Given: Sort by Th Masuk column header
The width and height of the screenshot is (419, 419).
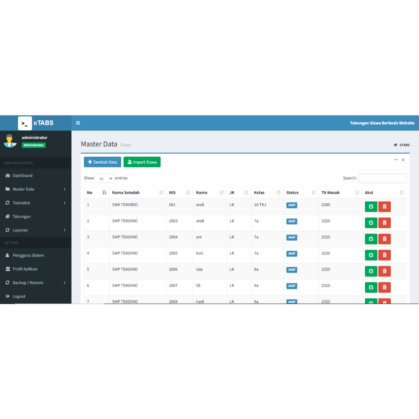Looking at the screenshot, I should click(340, 192).
